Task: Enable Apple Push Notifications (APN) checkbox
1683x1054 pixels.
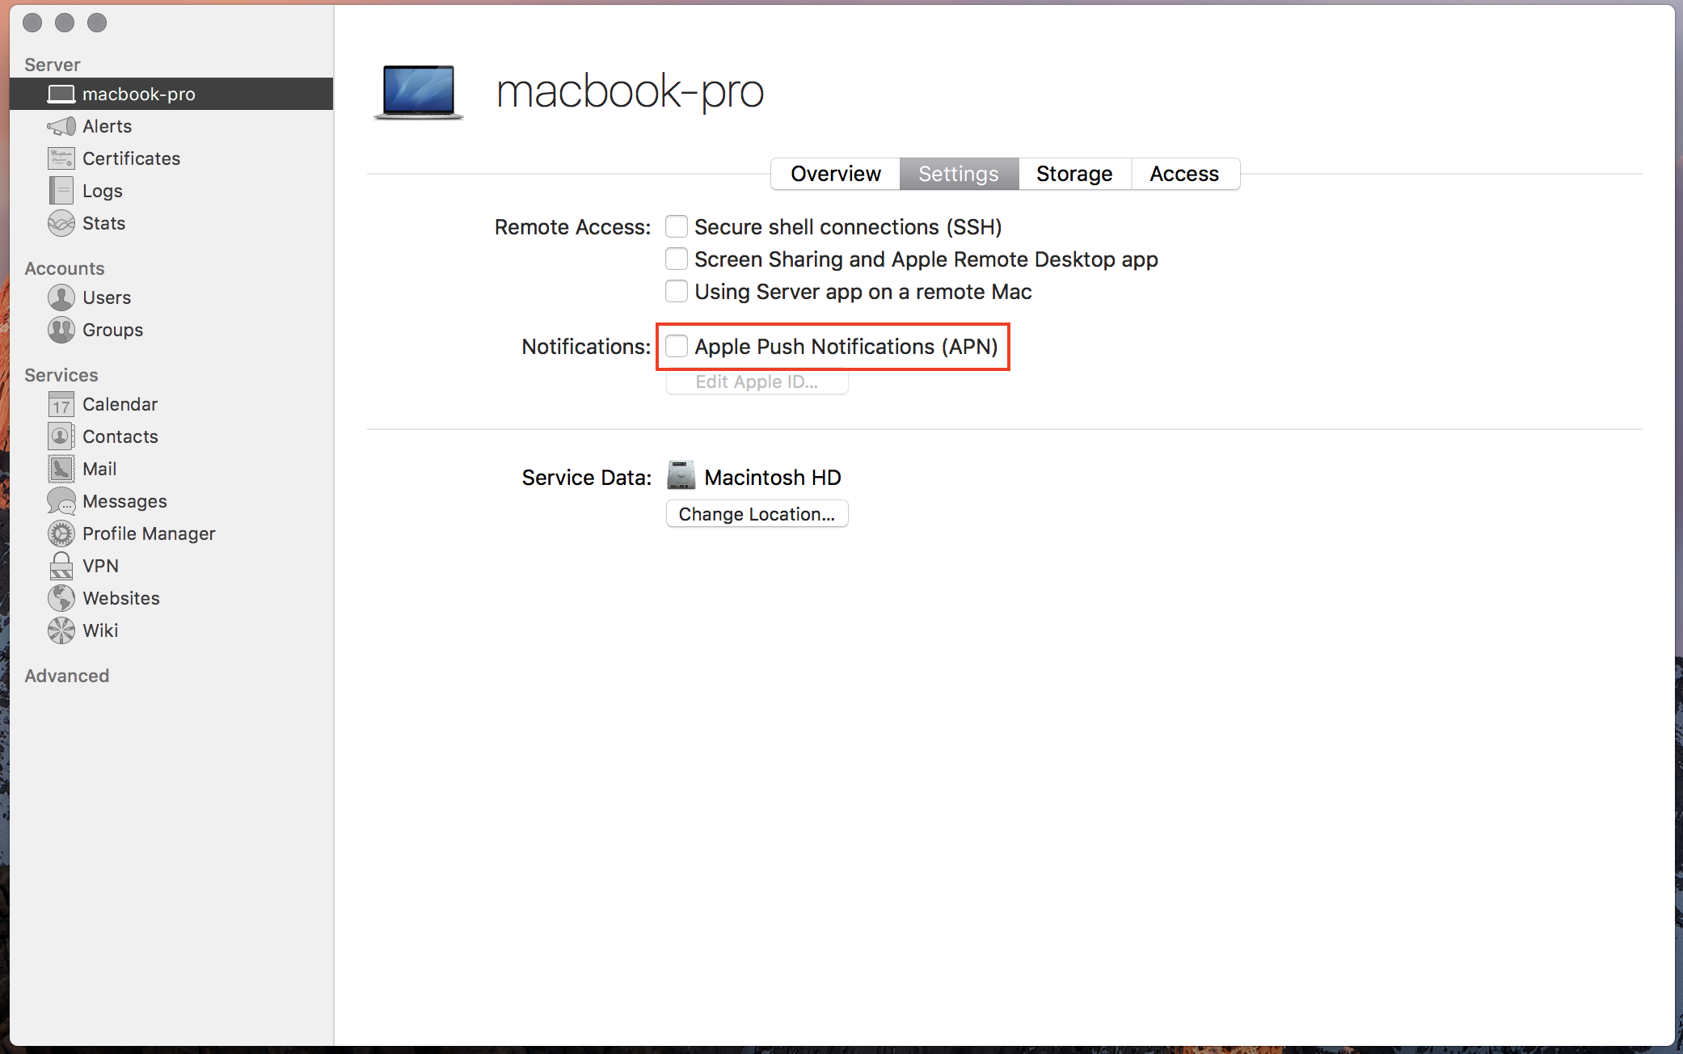Action: click(677, 347)
